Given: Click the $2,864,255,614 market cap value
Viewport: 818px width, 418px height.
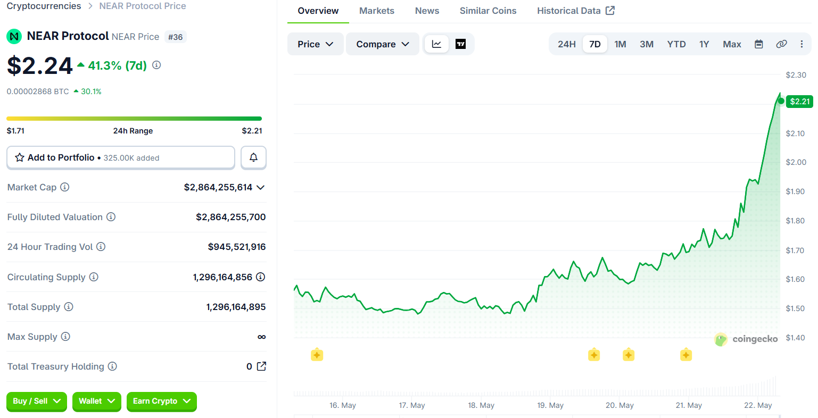Looking at the screenshot, I should coord(218,187).
